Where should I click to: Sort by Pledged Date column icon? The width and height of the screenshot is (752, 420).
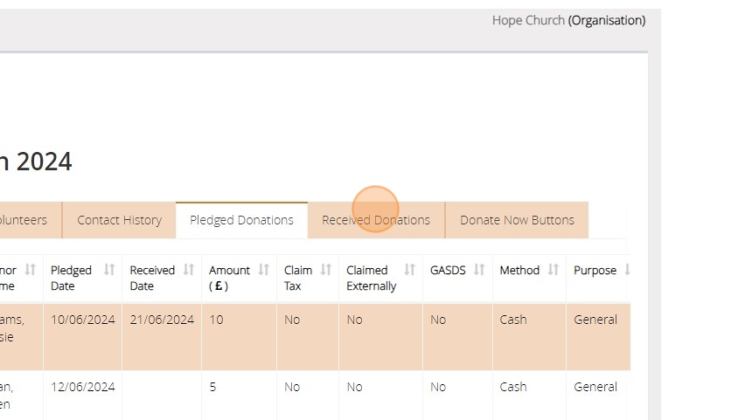[x=109, y=270]
